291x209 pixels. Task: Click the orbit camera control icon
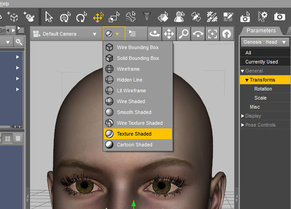(x=154, y=34)
